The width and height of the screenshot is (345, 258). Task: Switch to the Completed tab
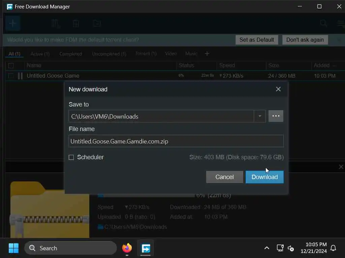pyautogui.click(x=71, y=54)
